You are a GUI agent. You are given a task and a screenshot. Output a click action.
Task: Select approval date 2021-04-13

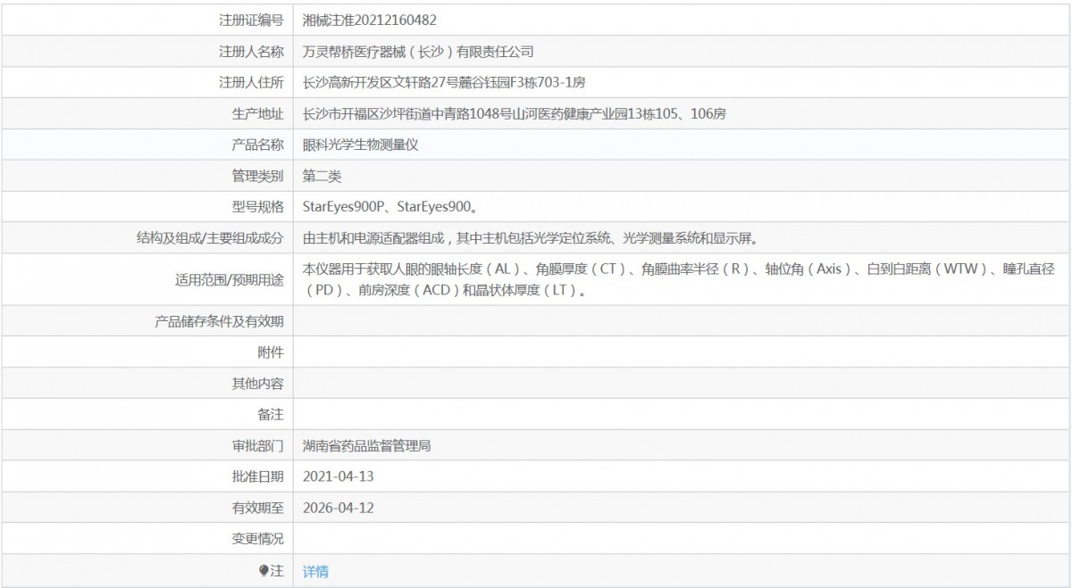click(338, 476)
